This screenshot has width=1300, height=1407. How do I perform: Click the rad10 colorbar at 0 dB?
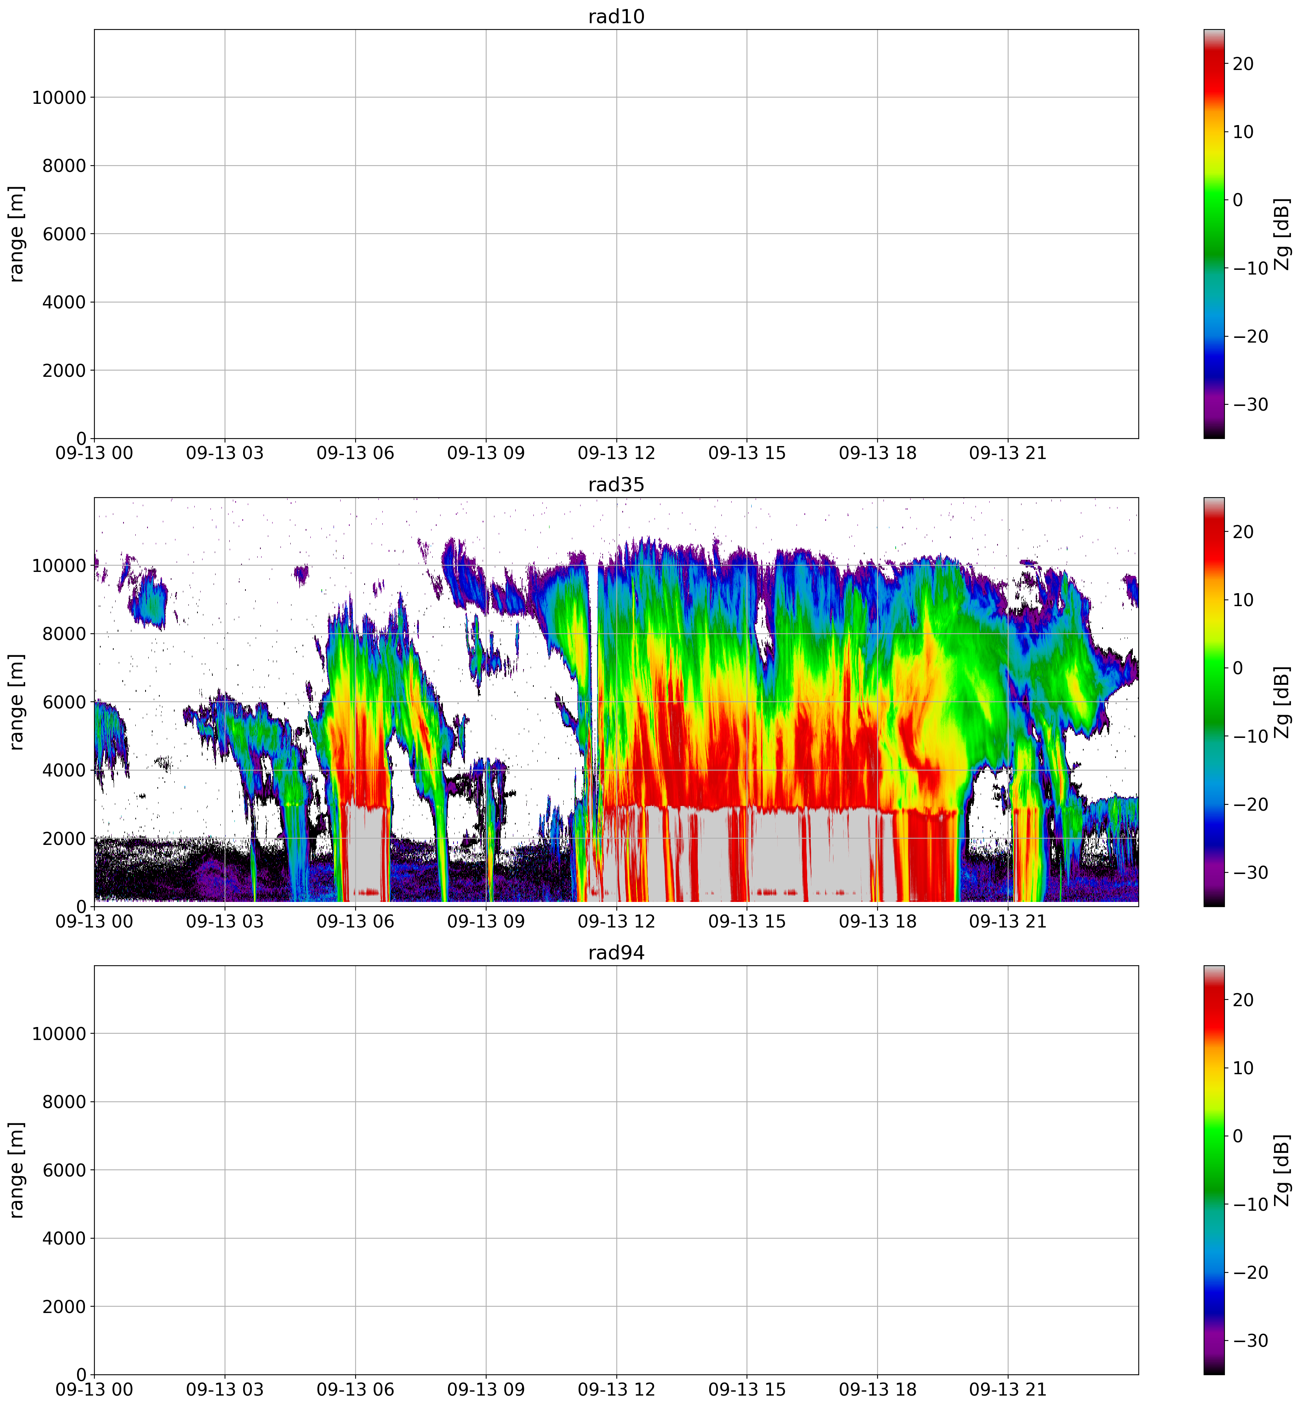[1213, 200]
